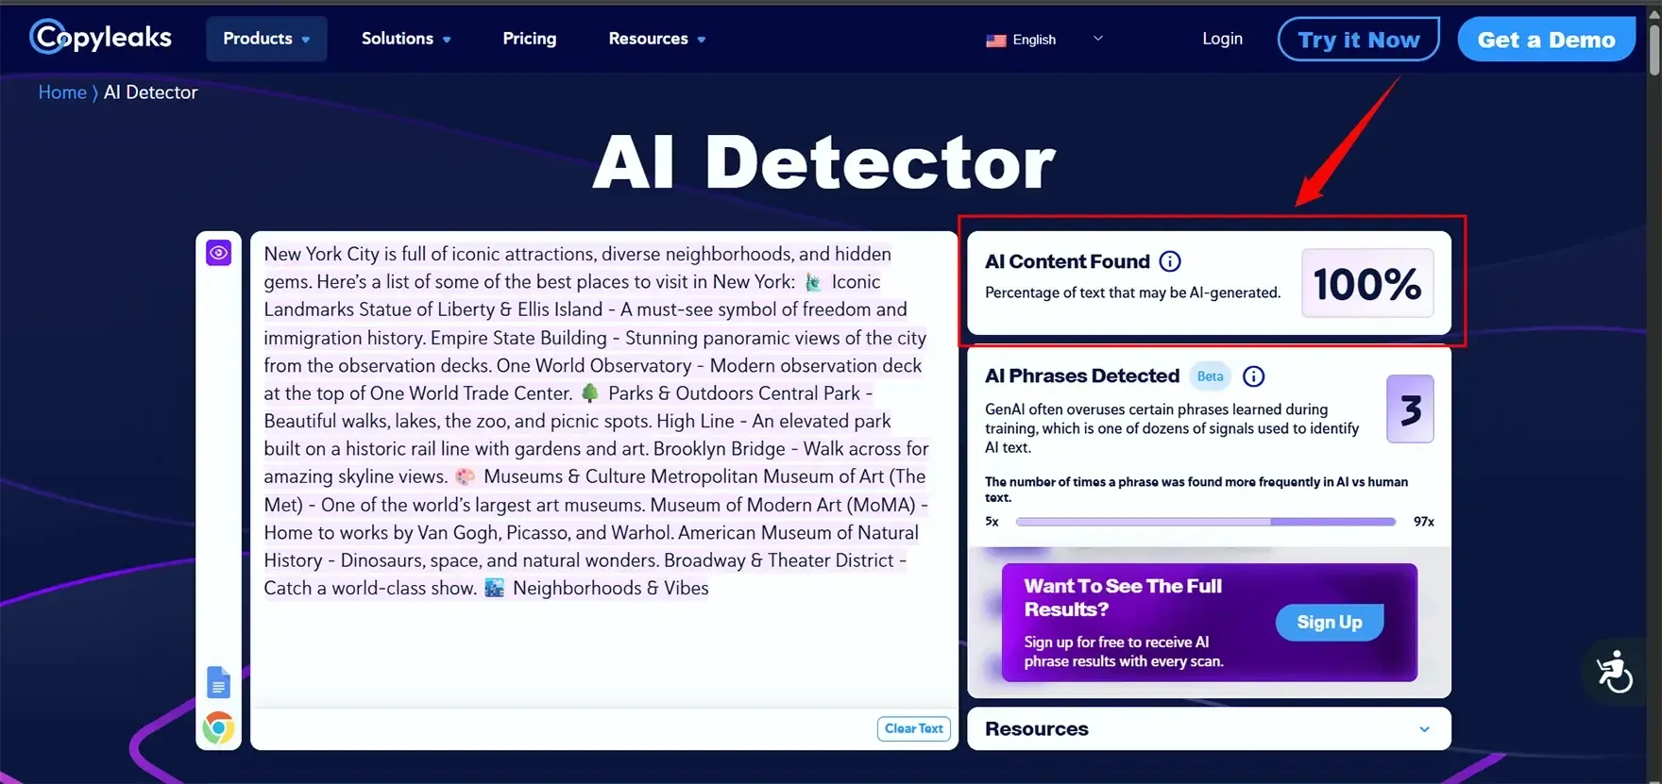Click the tree emoji before Parks & Outdoors
The width and height of the screenshot is (1662, 784).
pyautogui.click(x=590, y=392)
